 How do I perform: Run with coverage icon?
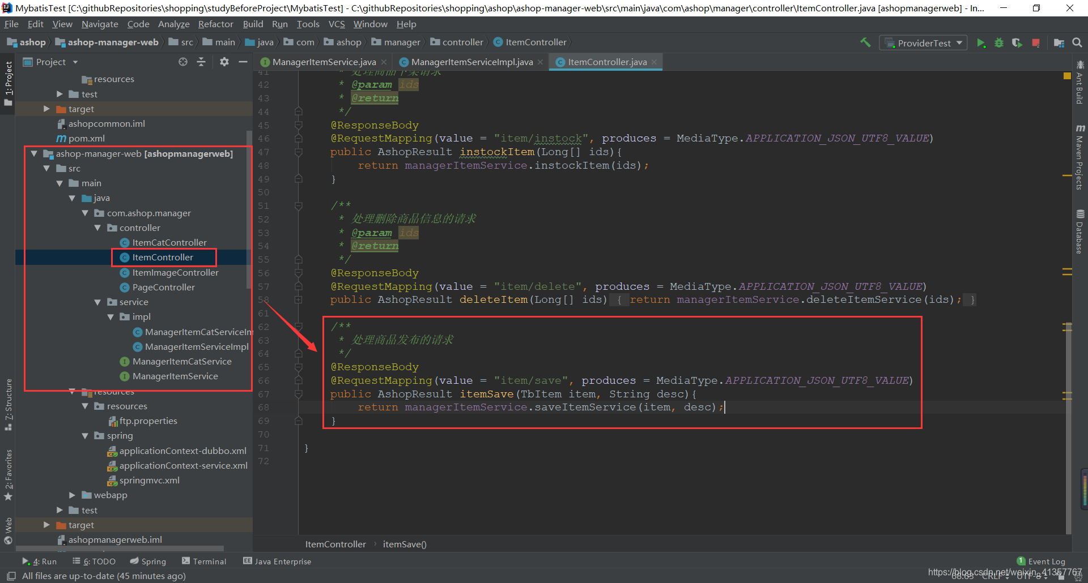(1017, 43)
